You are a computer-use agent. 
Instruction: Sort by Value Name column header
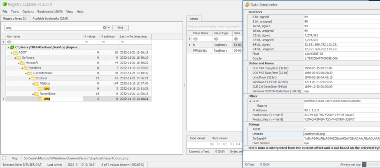202,33
